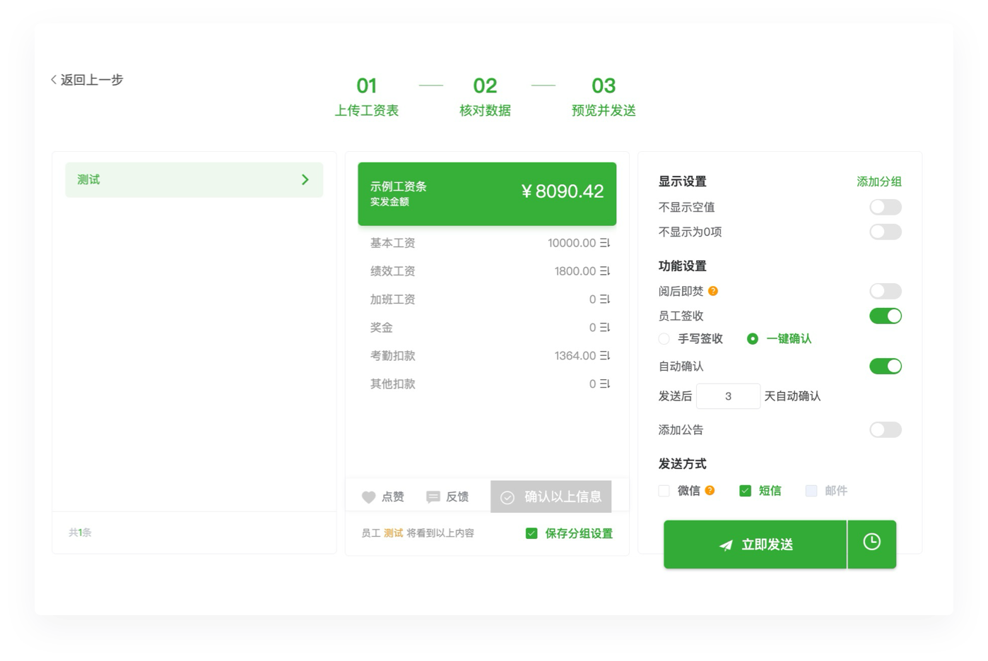
Task: Click the heart 点赞 icon
Action: 368,497
